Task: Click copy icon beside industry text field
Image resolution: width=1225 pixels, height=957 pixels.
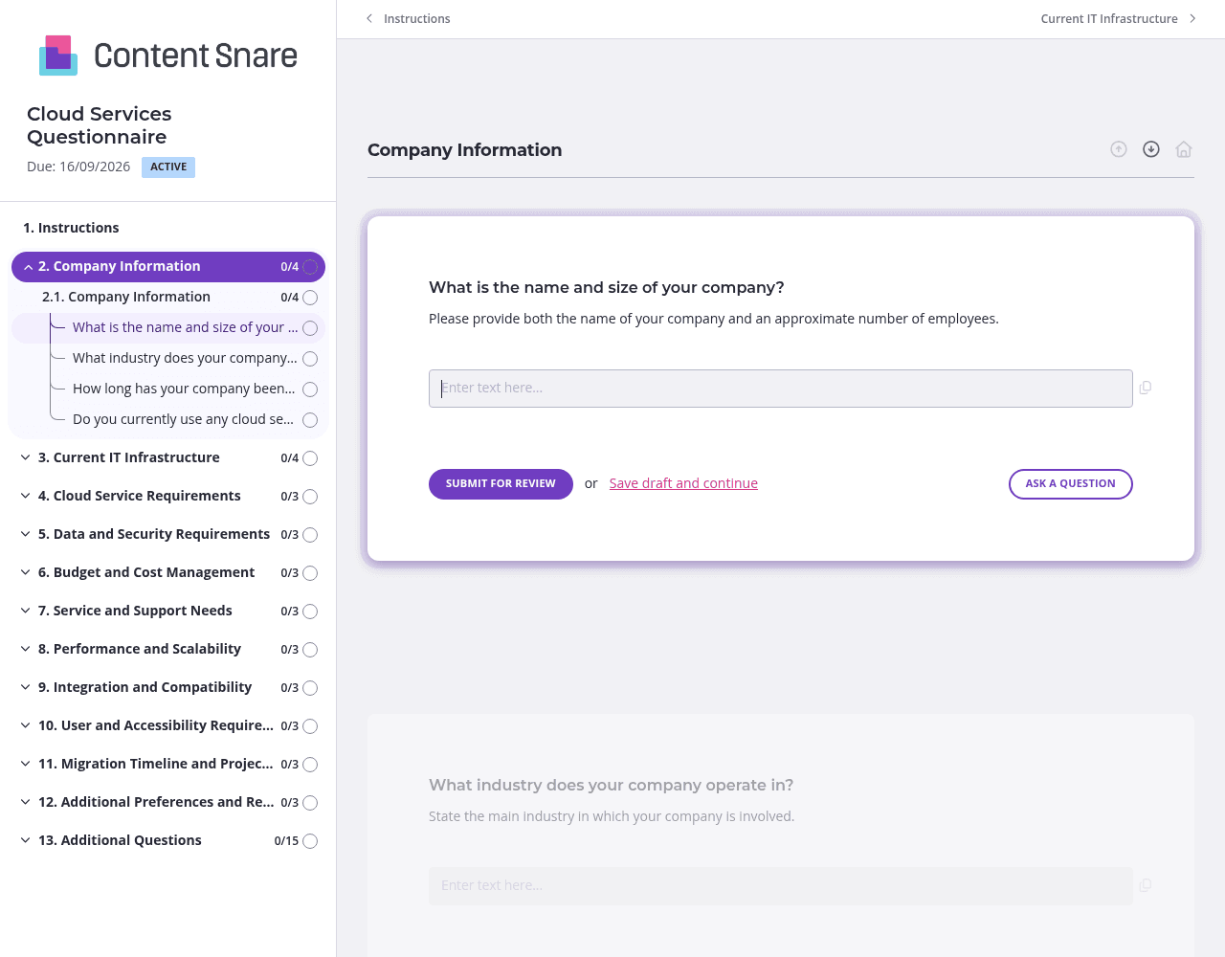Action: (x=1146, y=885)
